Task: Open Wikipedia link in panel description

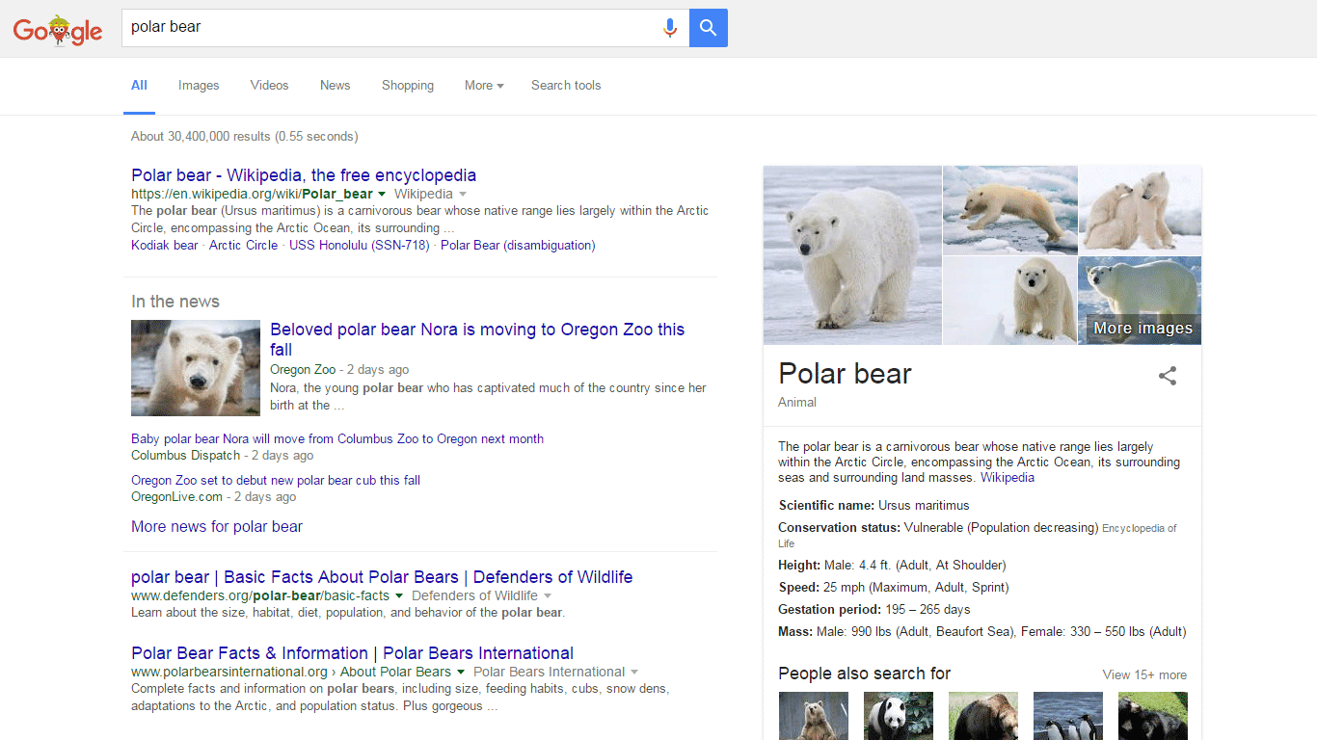Action: pyautogui.click(x=1008, y=478)
